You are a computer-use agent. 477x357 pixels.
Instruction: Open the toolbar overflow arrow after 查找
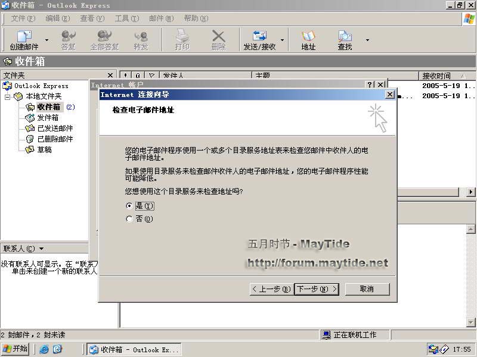(367, 40)
